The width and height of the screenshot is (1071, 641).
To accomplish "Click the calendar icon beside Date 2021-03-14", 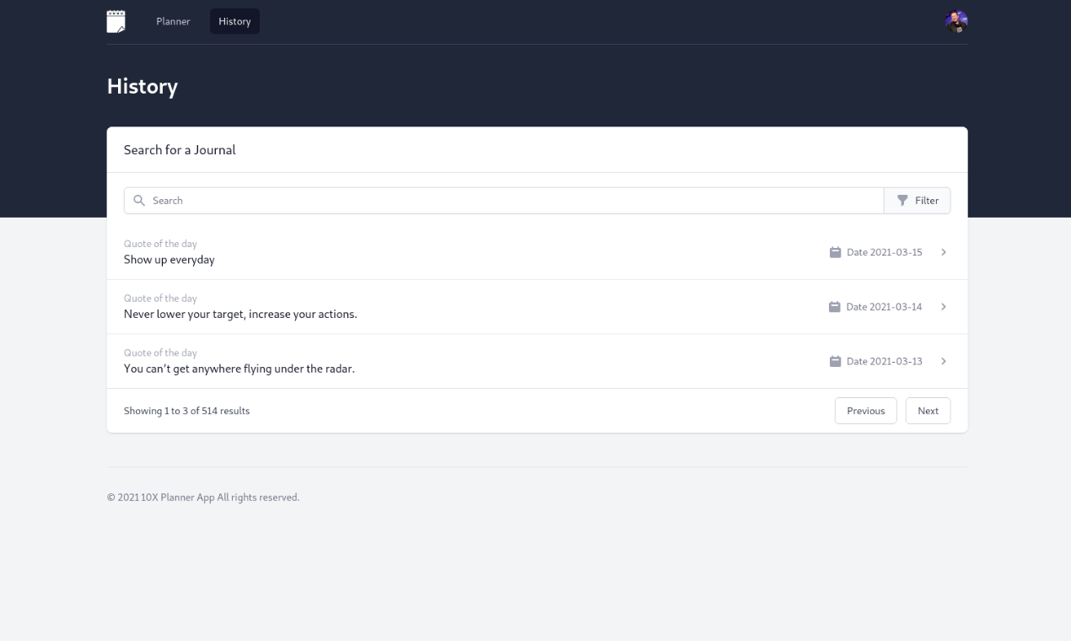I will 836,306.
